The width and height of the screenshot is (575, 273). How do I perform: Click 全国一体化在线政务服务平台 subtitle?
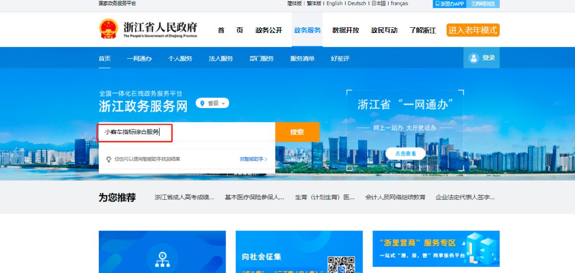click(140, 93)
